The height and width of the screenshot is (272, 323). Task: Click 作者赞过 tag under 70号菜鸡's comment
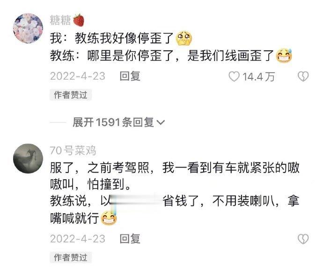[71, 257]
